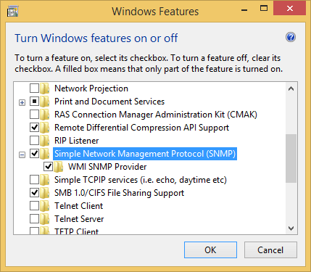The width and height of the screenshot is (311, 272).
Task: Click the feature list scrollbar thumb
Action: pyautogui.click(x=291, y=159)
